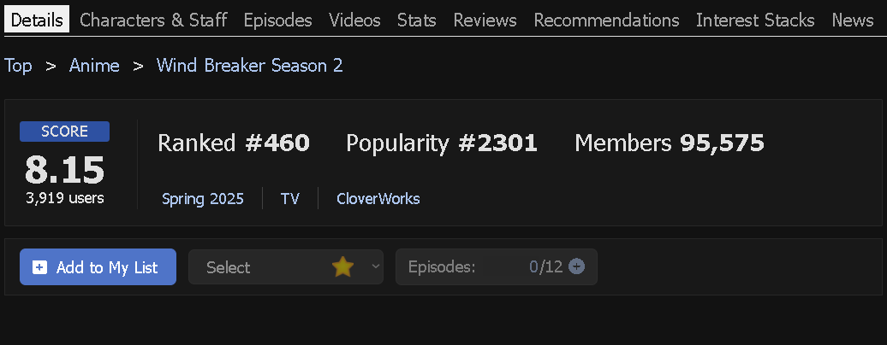Switch to the Characters & Staff tab
The height and width of the screenshot is (345, 887).
coord(153,20)
